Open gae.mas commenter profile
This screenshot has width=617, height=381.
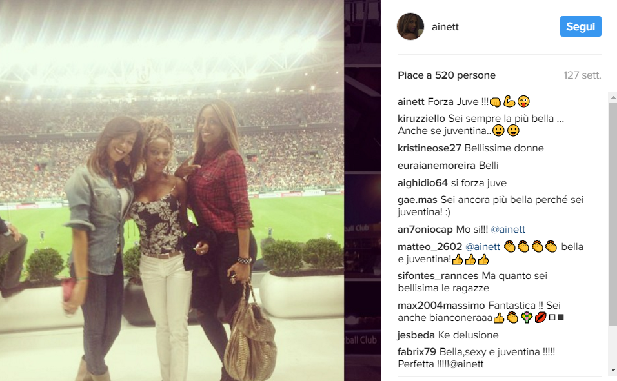[417, 200]
